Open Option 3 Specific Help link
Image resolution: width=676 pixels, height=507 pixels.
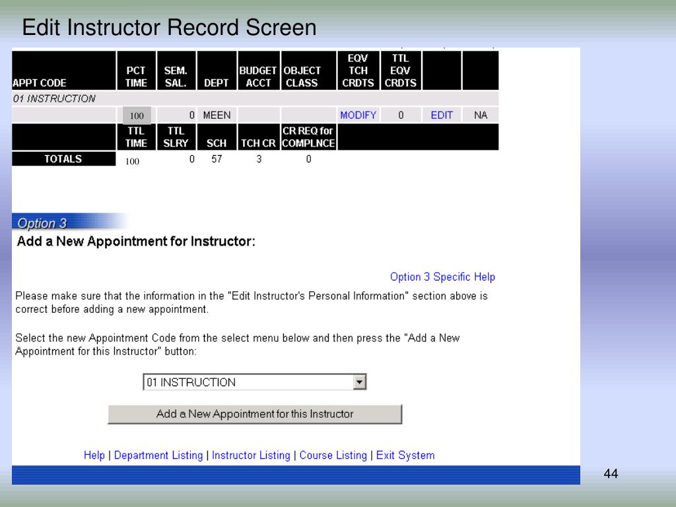(x=442, y=277)
